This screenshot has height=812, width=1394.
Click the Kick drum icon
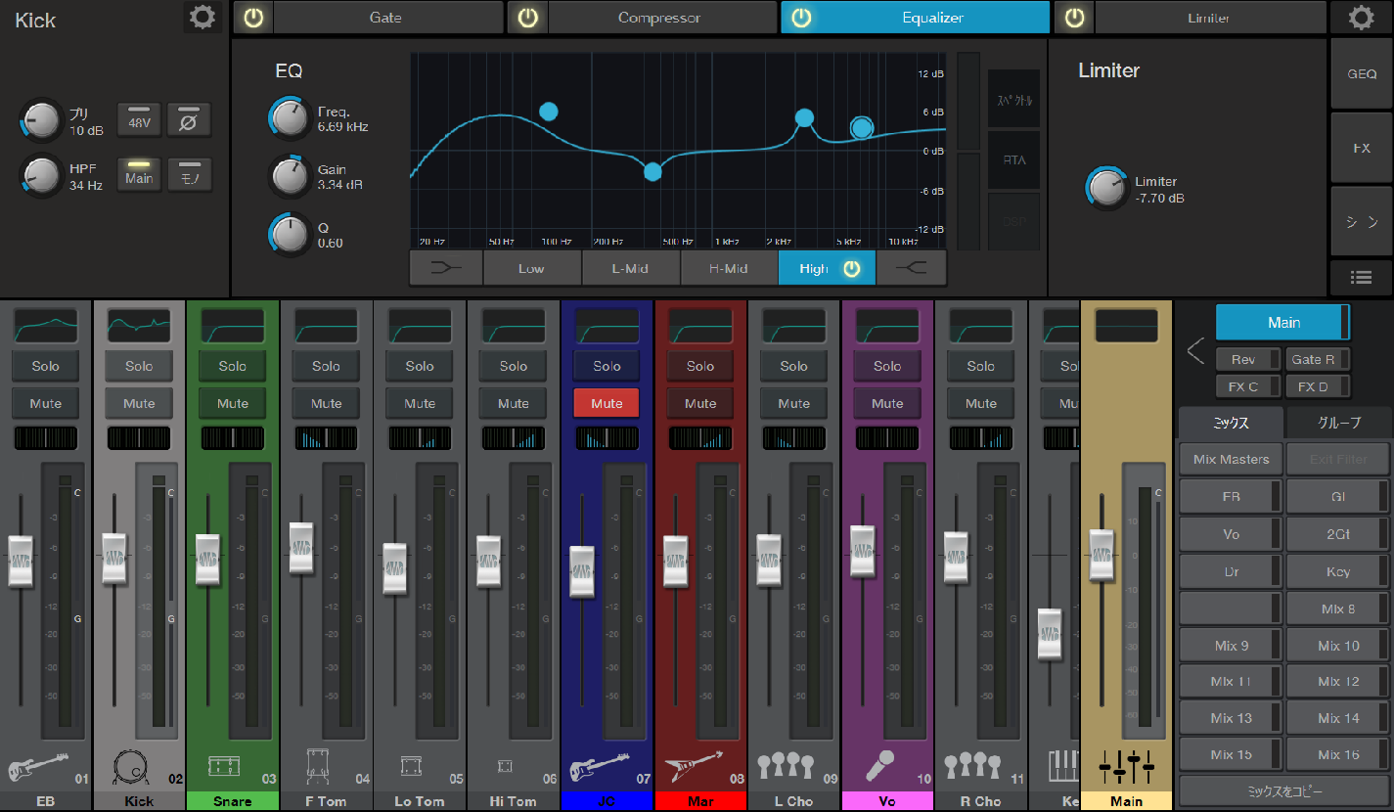pos(130,767)
